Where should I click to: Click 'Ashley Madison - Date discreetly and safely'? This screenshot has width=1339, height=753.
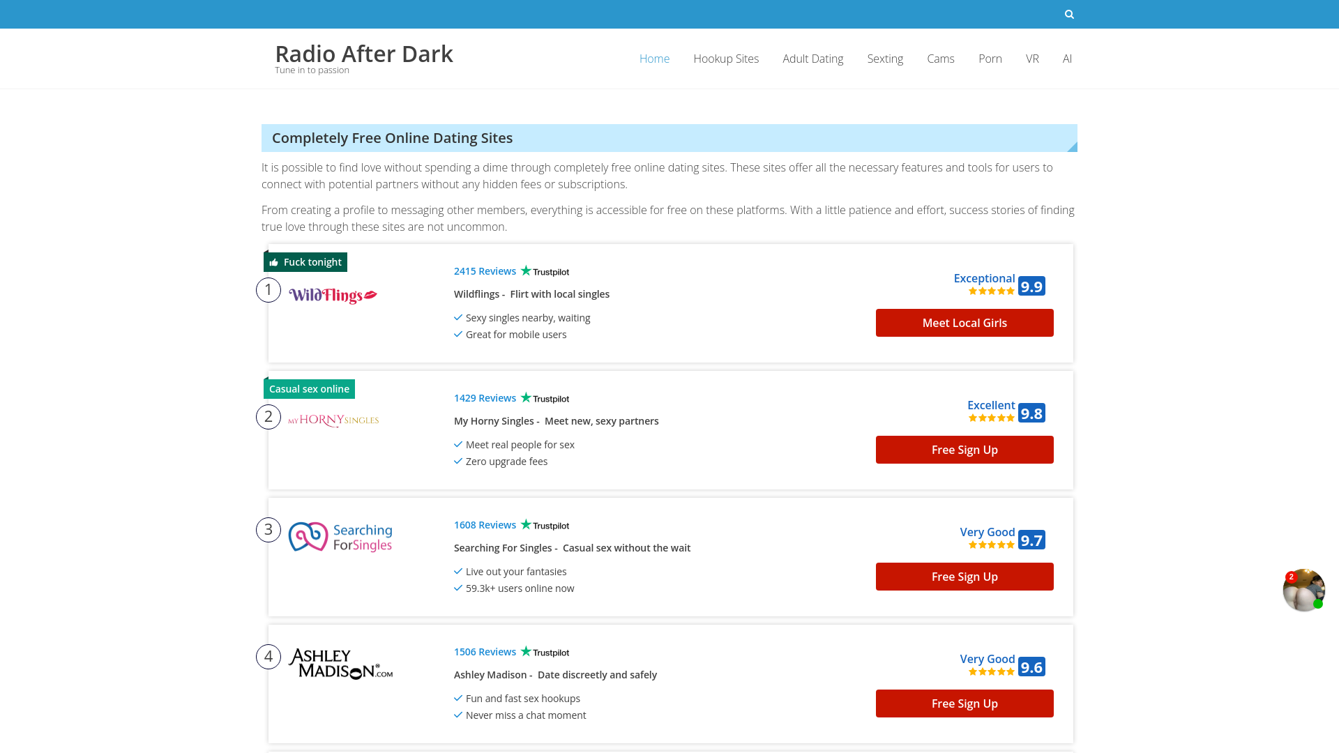pyautogui.click(x=555, y=675)
